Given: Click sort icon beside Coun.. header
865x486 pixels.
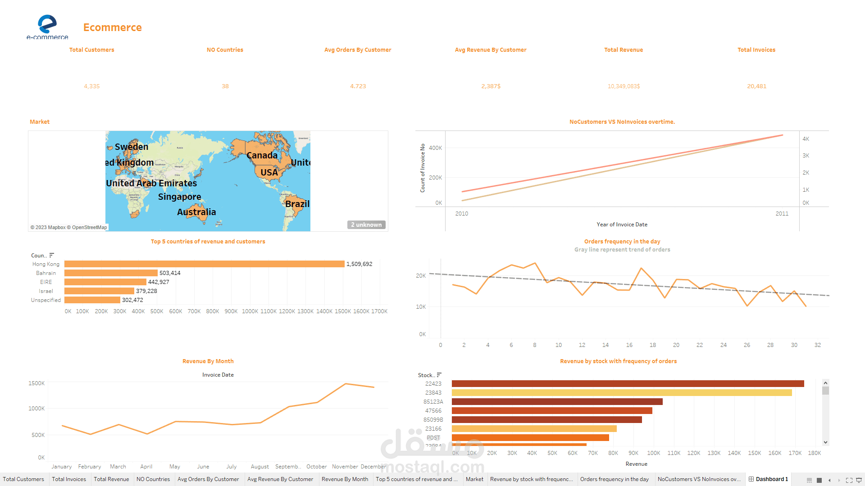Looking at the screenshot, I should point(52,255).
